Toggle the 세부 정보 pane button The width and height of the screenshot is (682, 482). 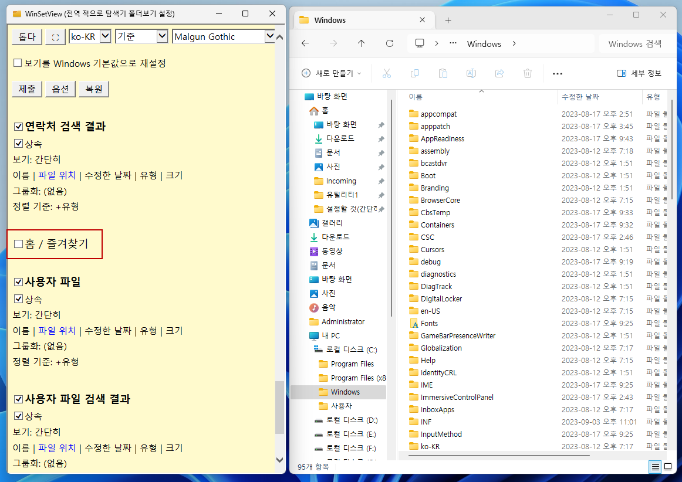639,73
